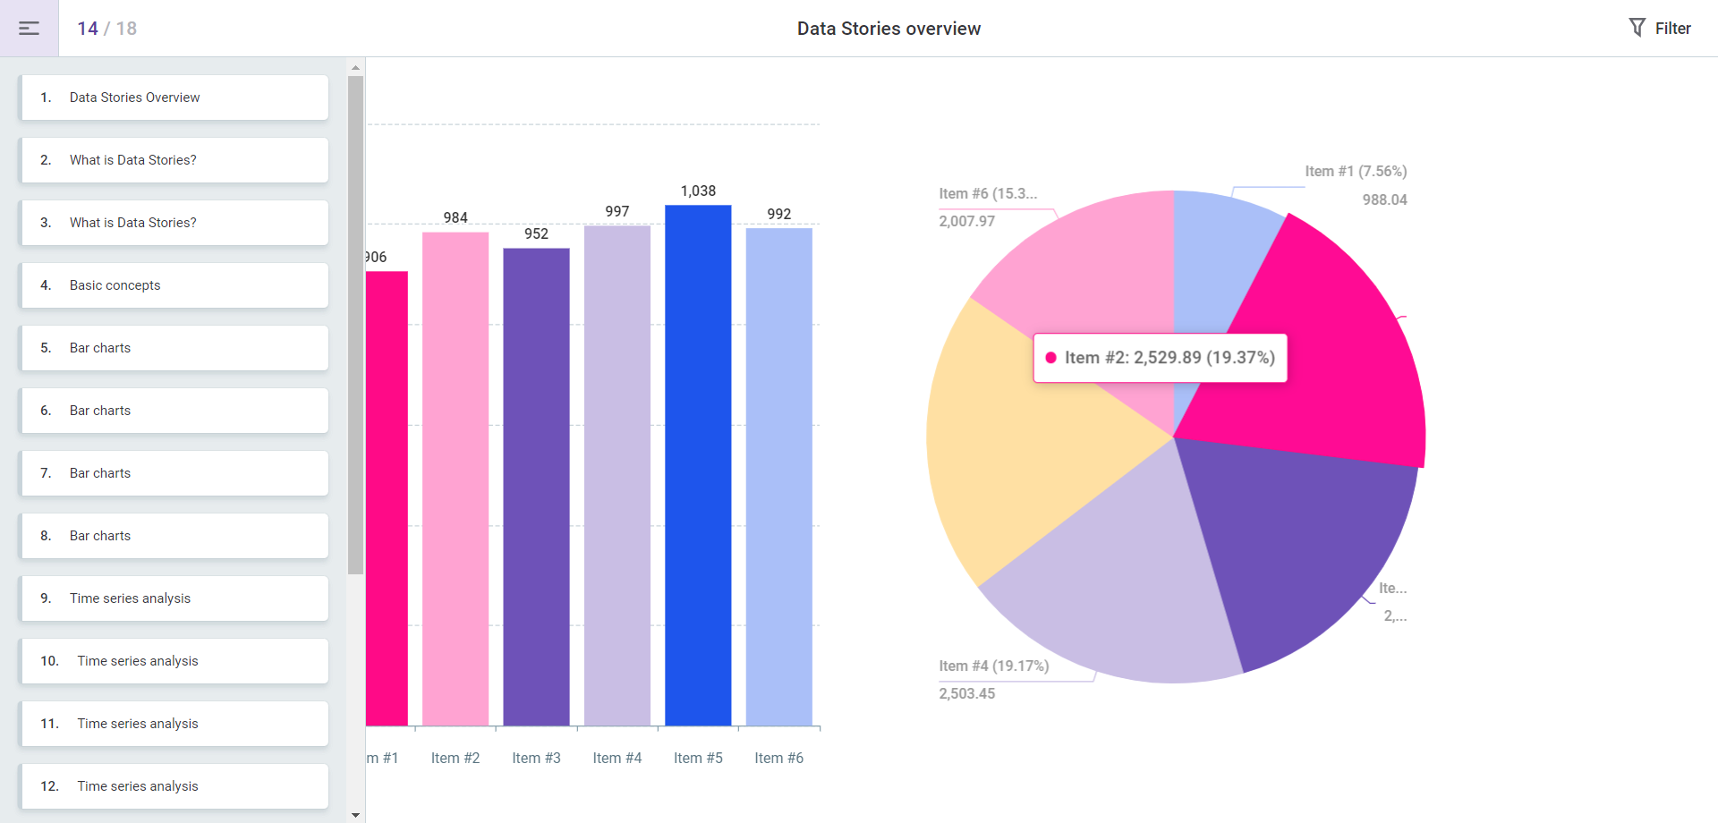The height and width of the screenshot is (823, 1718).
Task: Select slide 9 Time series analysis
Action: tap(174, 598)
